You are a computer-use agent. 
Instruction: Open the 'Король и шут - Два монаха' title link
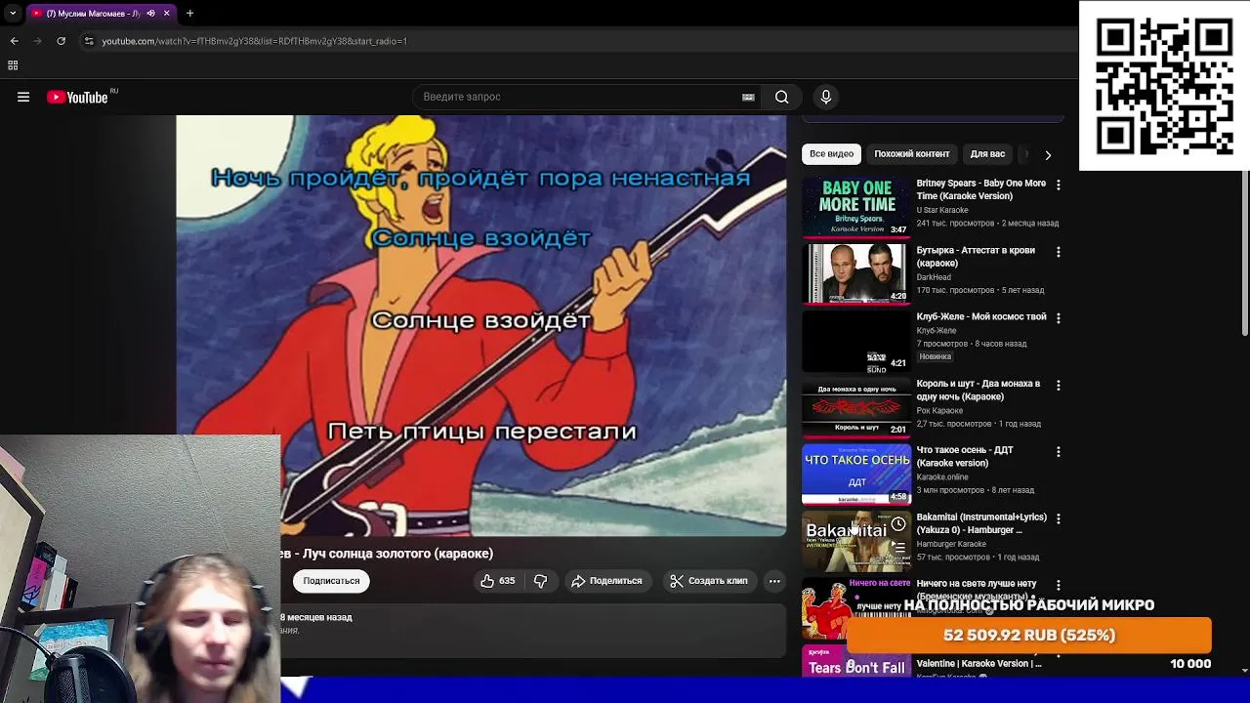pyautogui.click(x=978, y=391)
